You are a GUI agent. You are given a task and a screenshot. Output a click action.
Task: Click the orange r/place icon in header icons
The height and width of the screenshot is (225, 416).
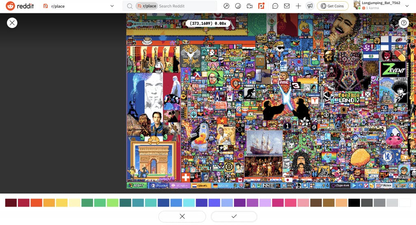tap(261, 6)
